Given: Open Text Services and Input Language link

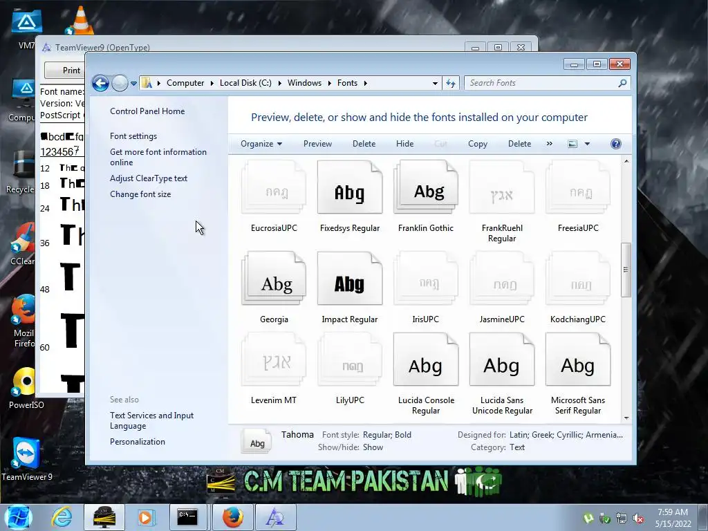Looking at the screenshot, I should 151,420.
